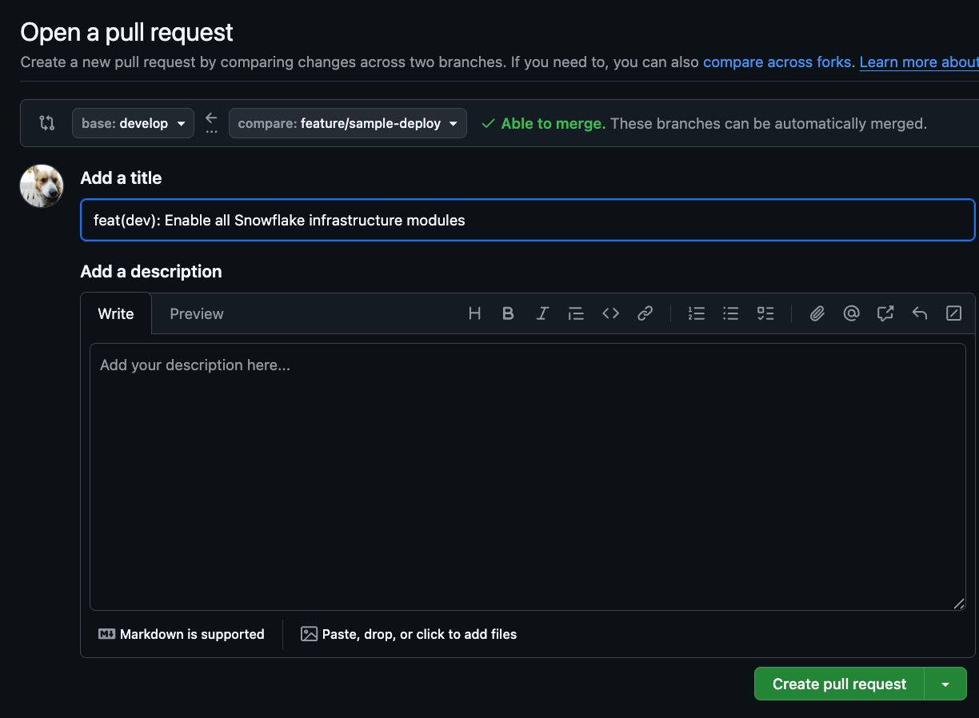Select the Write tab

point(116,314)
